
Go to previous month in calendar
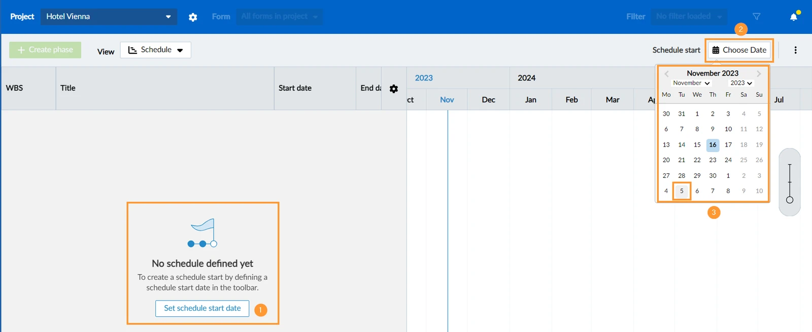pyautogui.click(x=666, y=73)
